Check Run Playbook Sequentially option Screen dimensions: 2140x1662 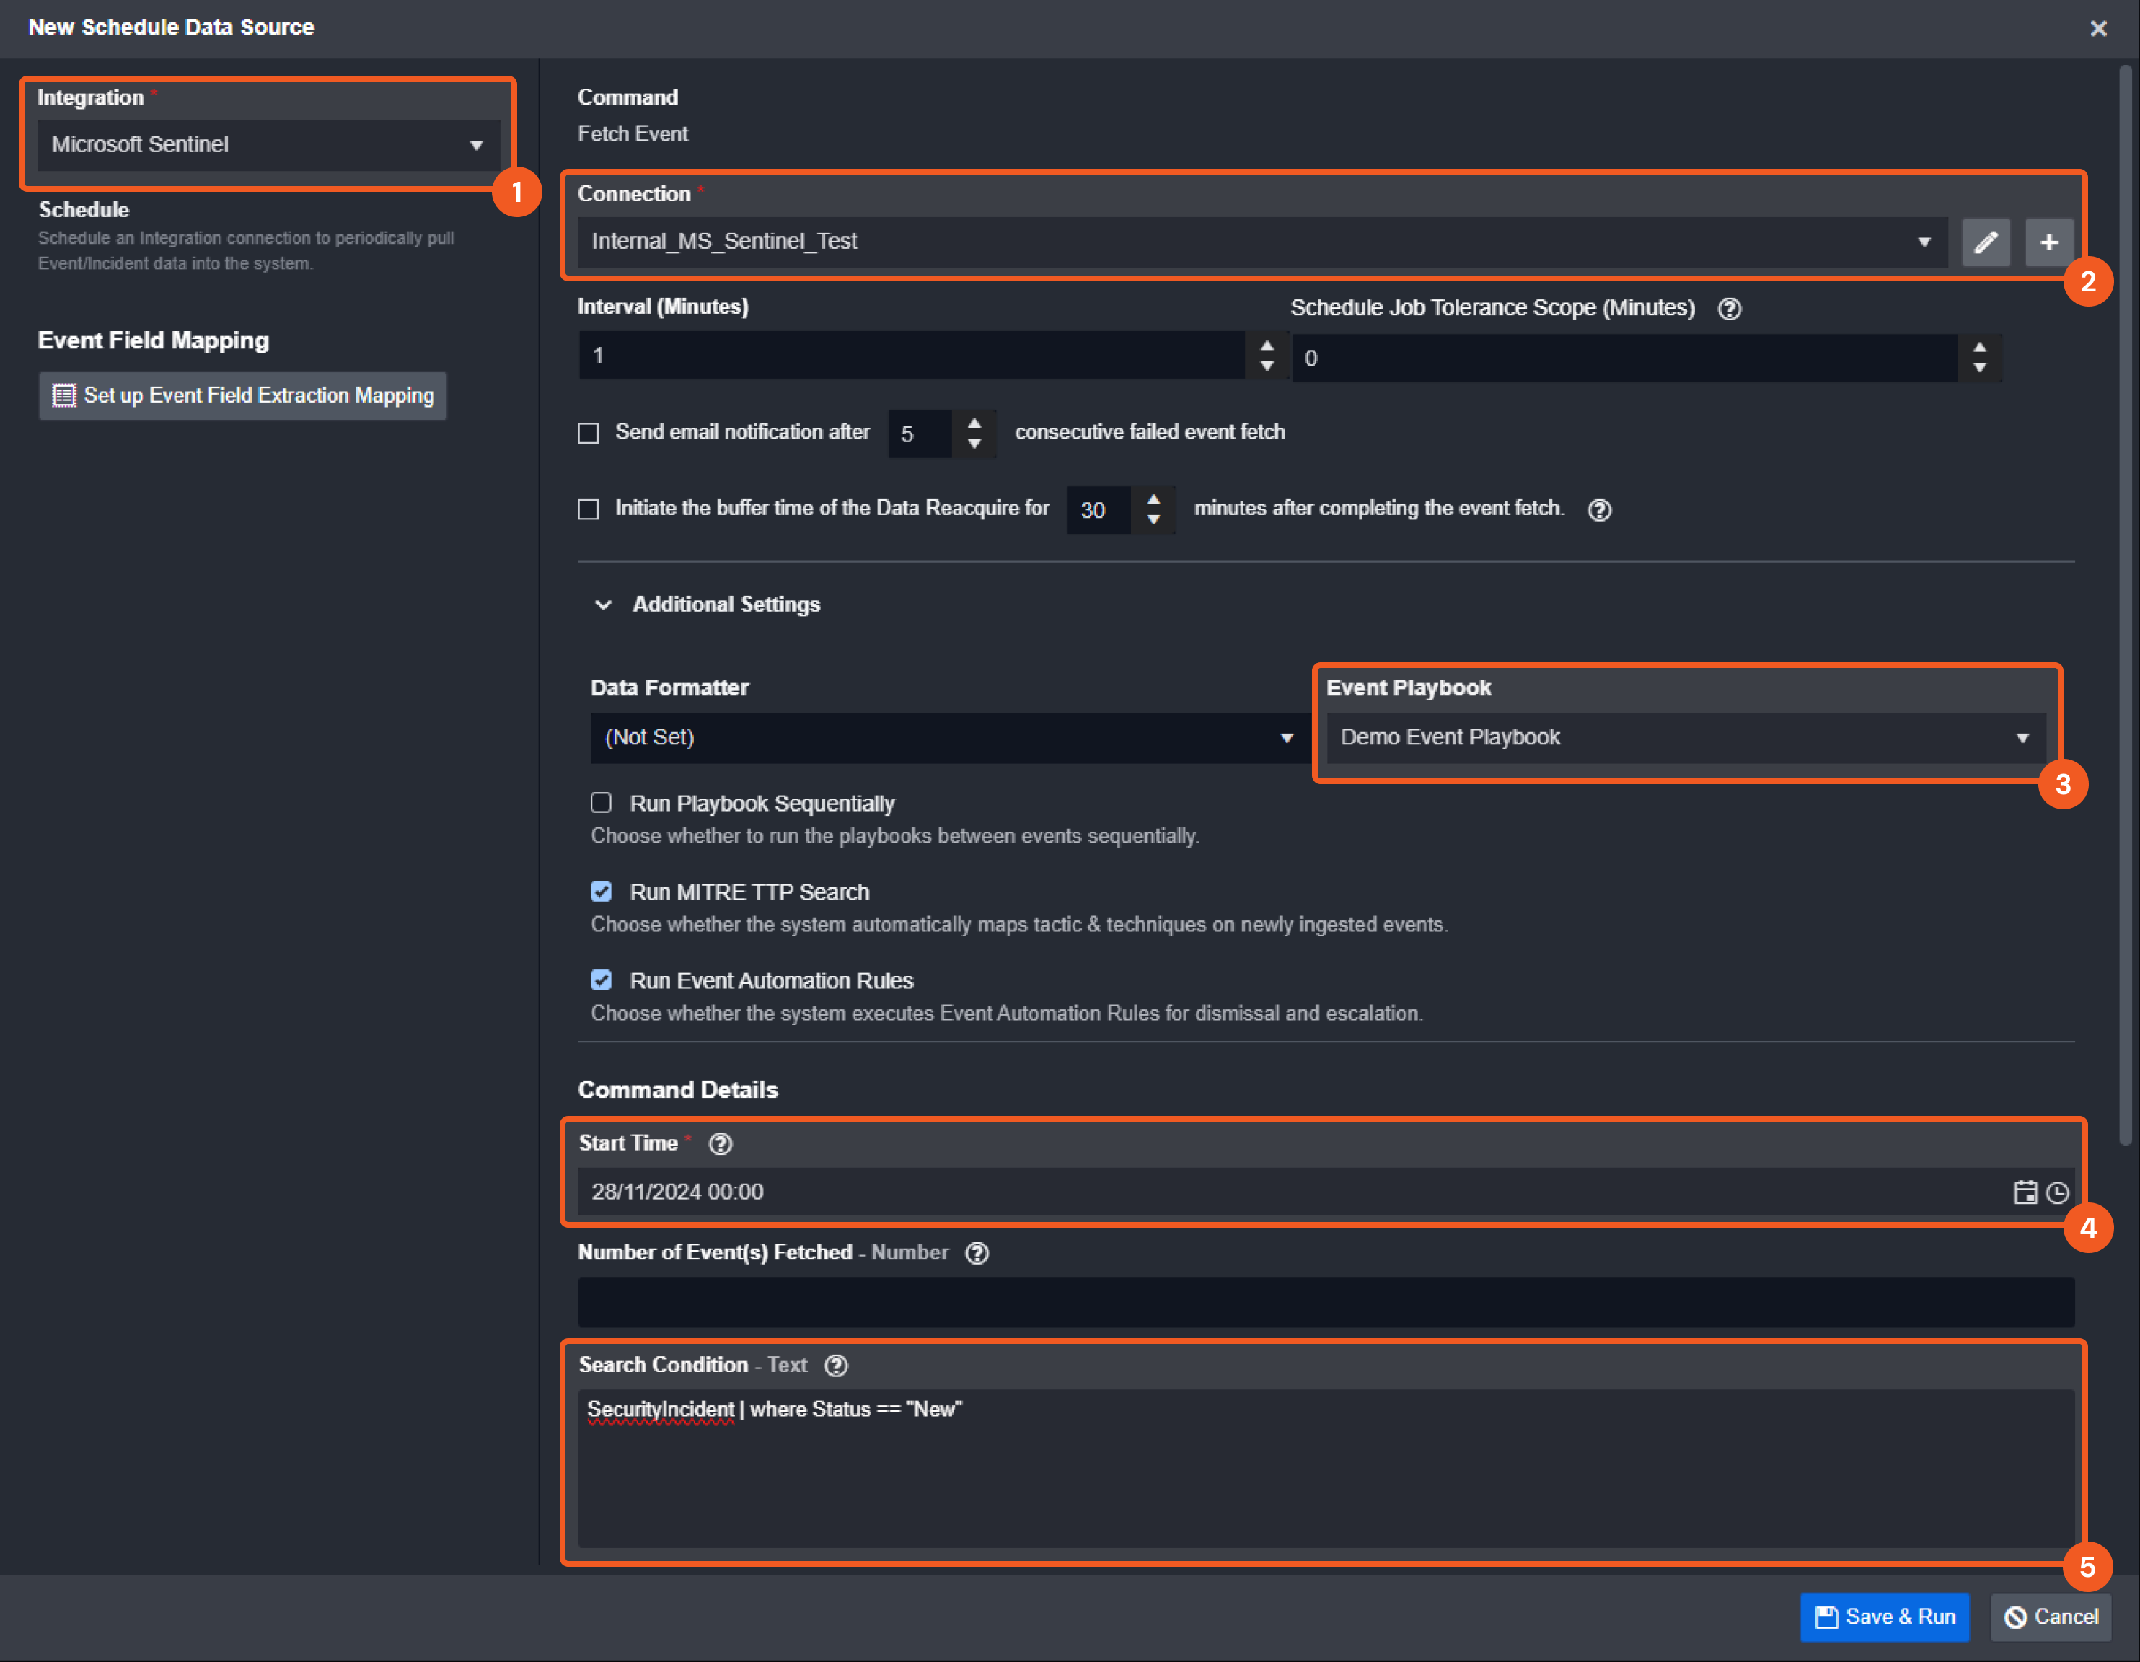pos(601,803)
